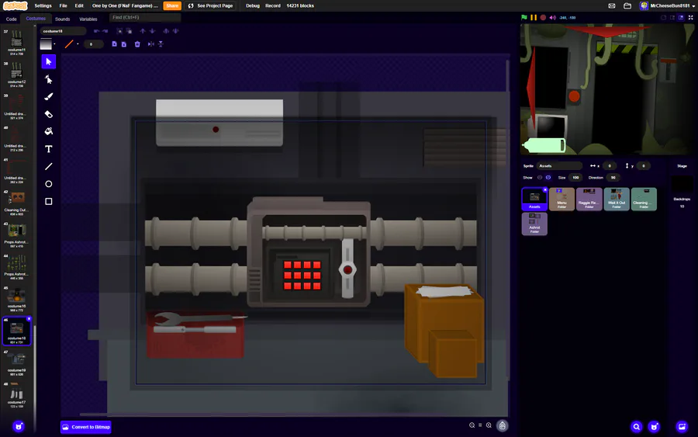Click the orange Share button
Viewport: 698px width, 437px height.
click(x=172, y=5)
